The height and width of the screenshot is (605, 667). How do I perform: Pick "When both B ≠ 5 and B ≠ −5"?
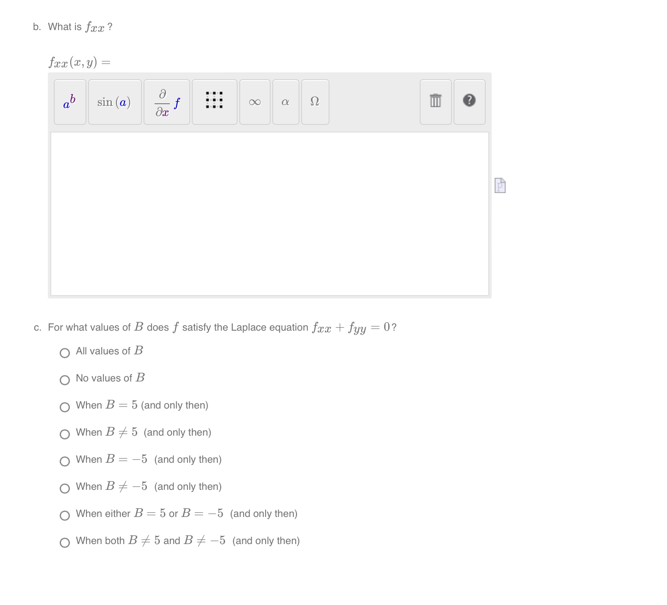[x=64, y=543]
